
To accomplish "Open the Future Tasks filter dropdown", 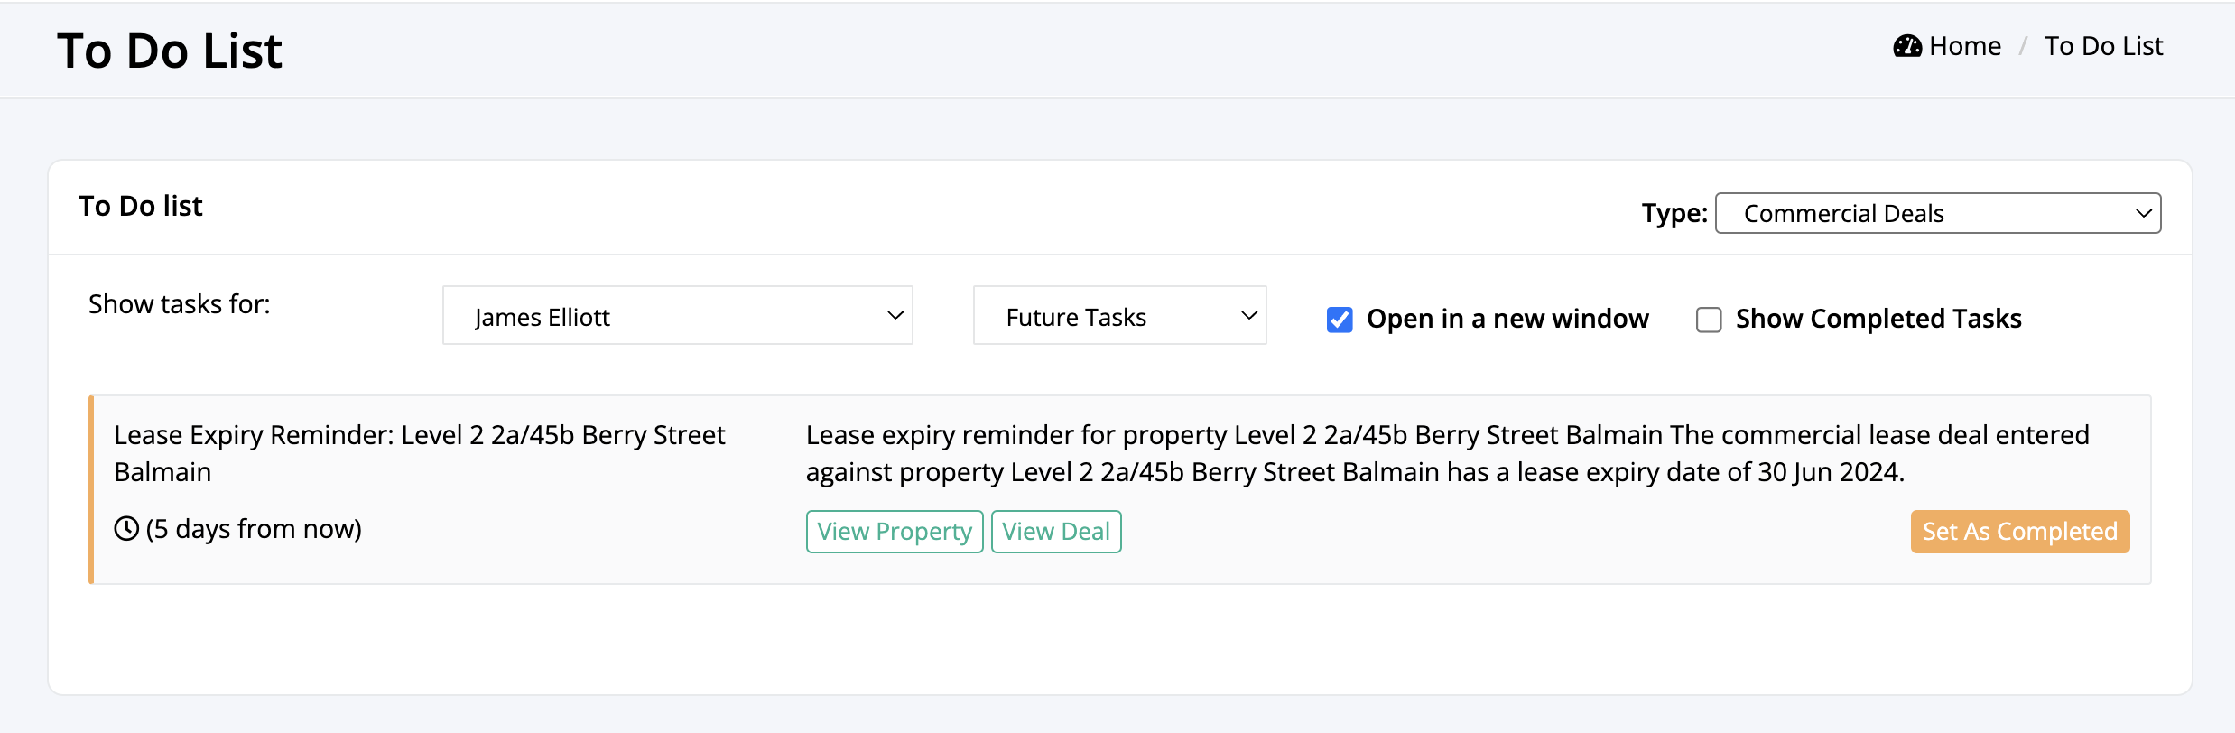I will coord(1120,315).
